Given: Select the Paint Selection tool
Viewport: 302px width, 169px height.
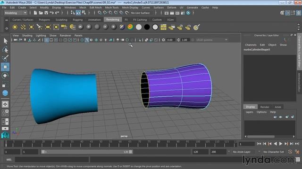Looking at the screenshot, I should (x=5, y=58).
